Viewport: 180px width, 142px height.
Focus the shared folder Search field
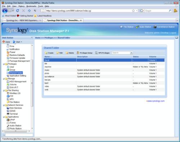(x=121, y=53)
